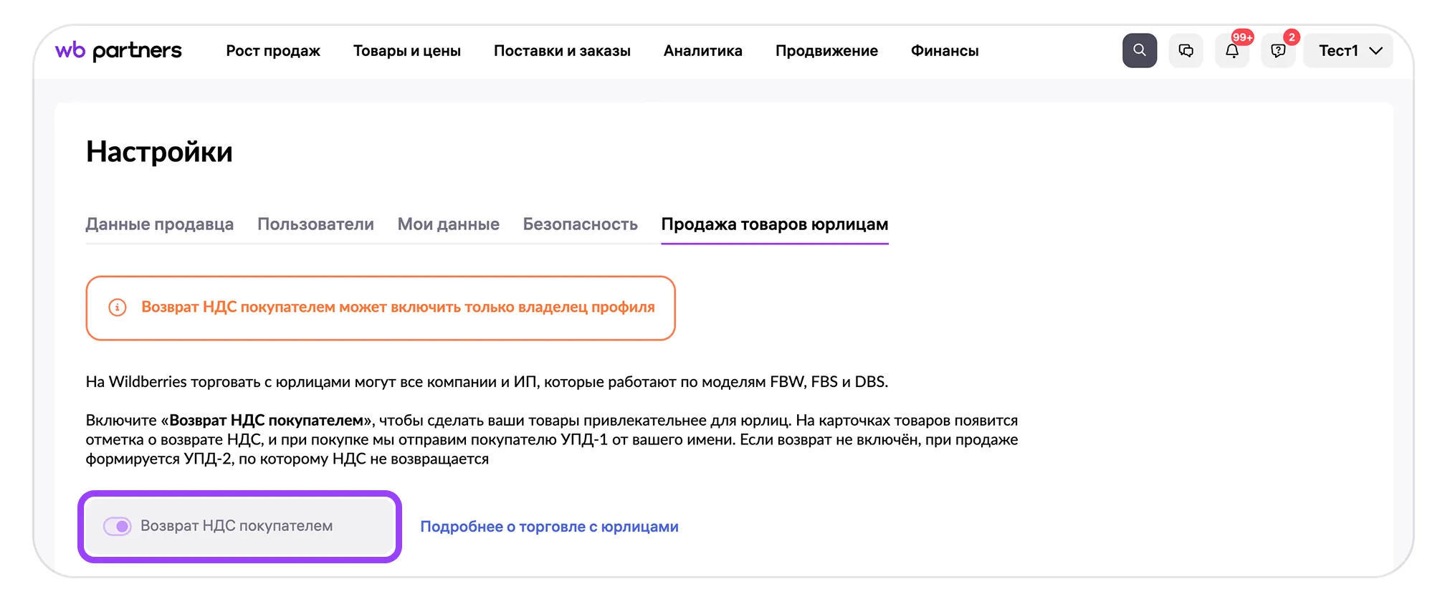
Task: Open the notifications bell icon
Action: 1231,51
